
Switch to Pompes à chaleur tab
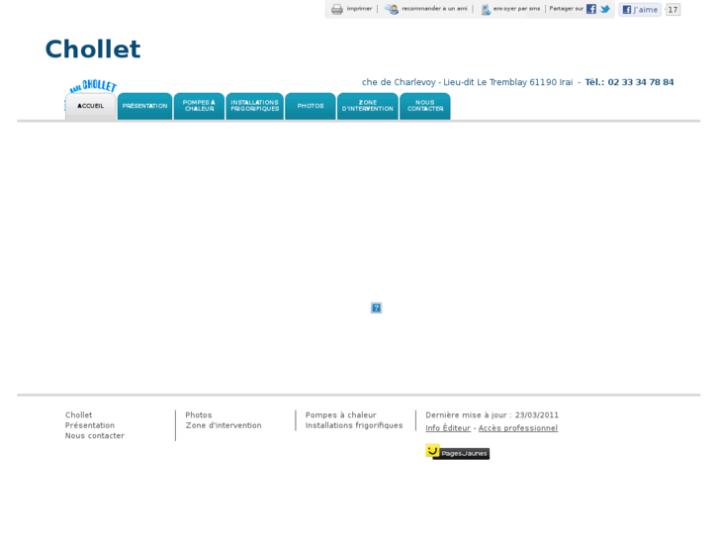[199, 107]
